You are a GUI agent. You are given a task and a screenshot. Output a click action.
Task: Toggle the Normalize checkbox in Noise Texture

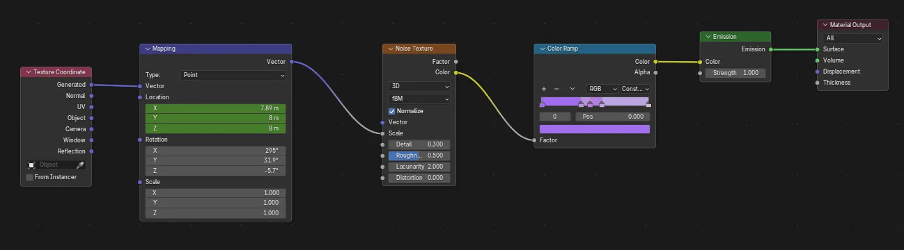click(392, 111)
